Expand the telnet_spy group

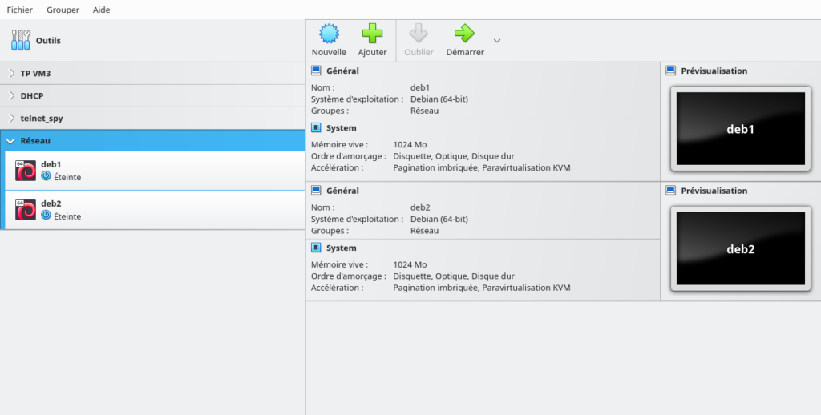pos(11,118)
